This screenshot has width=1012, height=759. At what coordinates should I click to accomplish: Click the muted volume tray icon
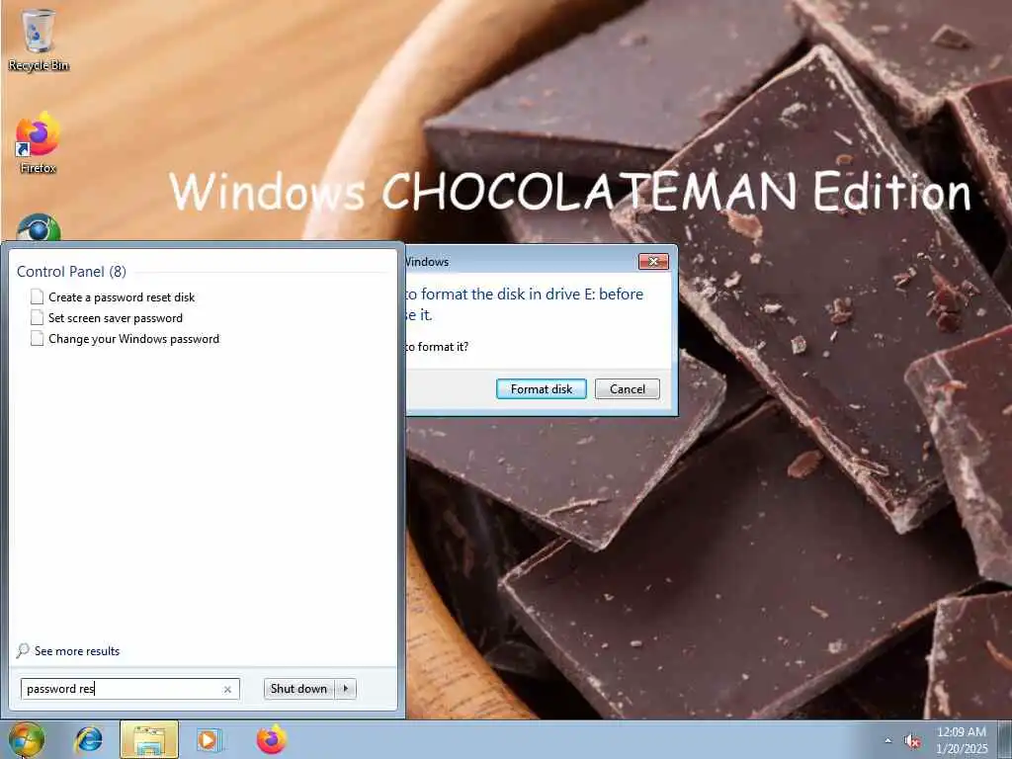tap(912, 741)
